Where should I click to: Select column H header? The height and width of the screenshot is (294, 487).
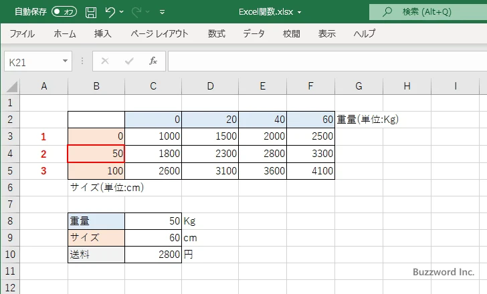click(x=407, y=86)
